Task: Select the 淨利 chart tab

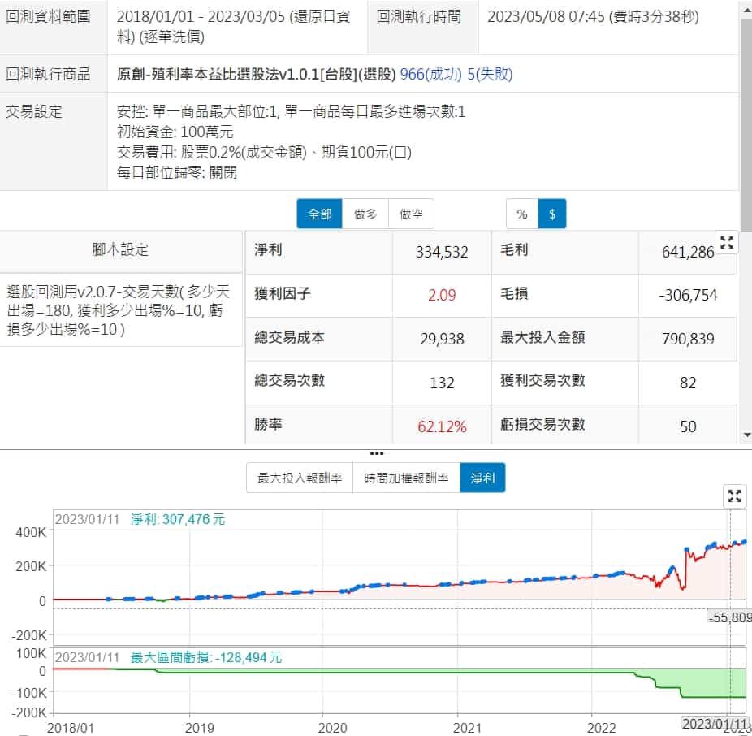Action: pos(482,478)
